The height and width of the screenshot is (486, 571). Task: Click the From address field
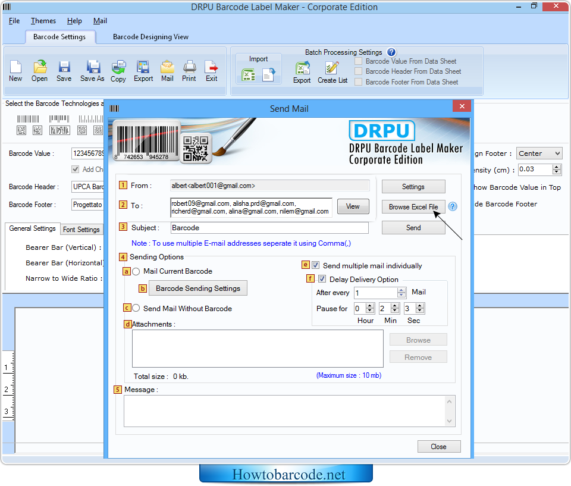tap(270, 186)
